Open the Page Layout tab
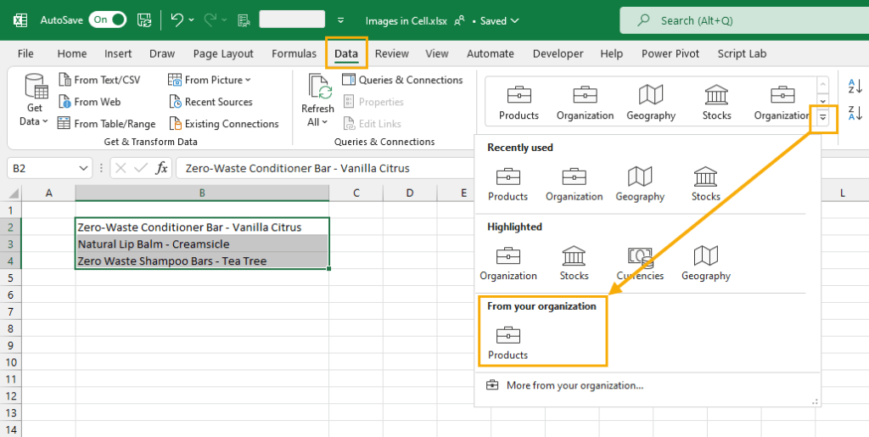This screenshot has height=437, width=869. pos(223,53)
